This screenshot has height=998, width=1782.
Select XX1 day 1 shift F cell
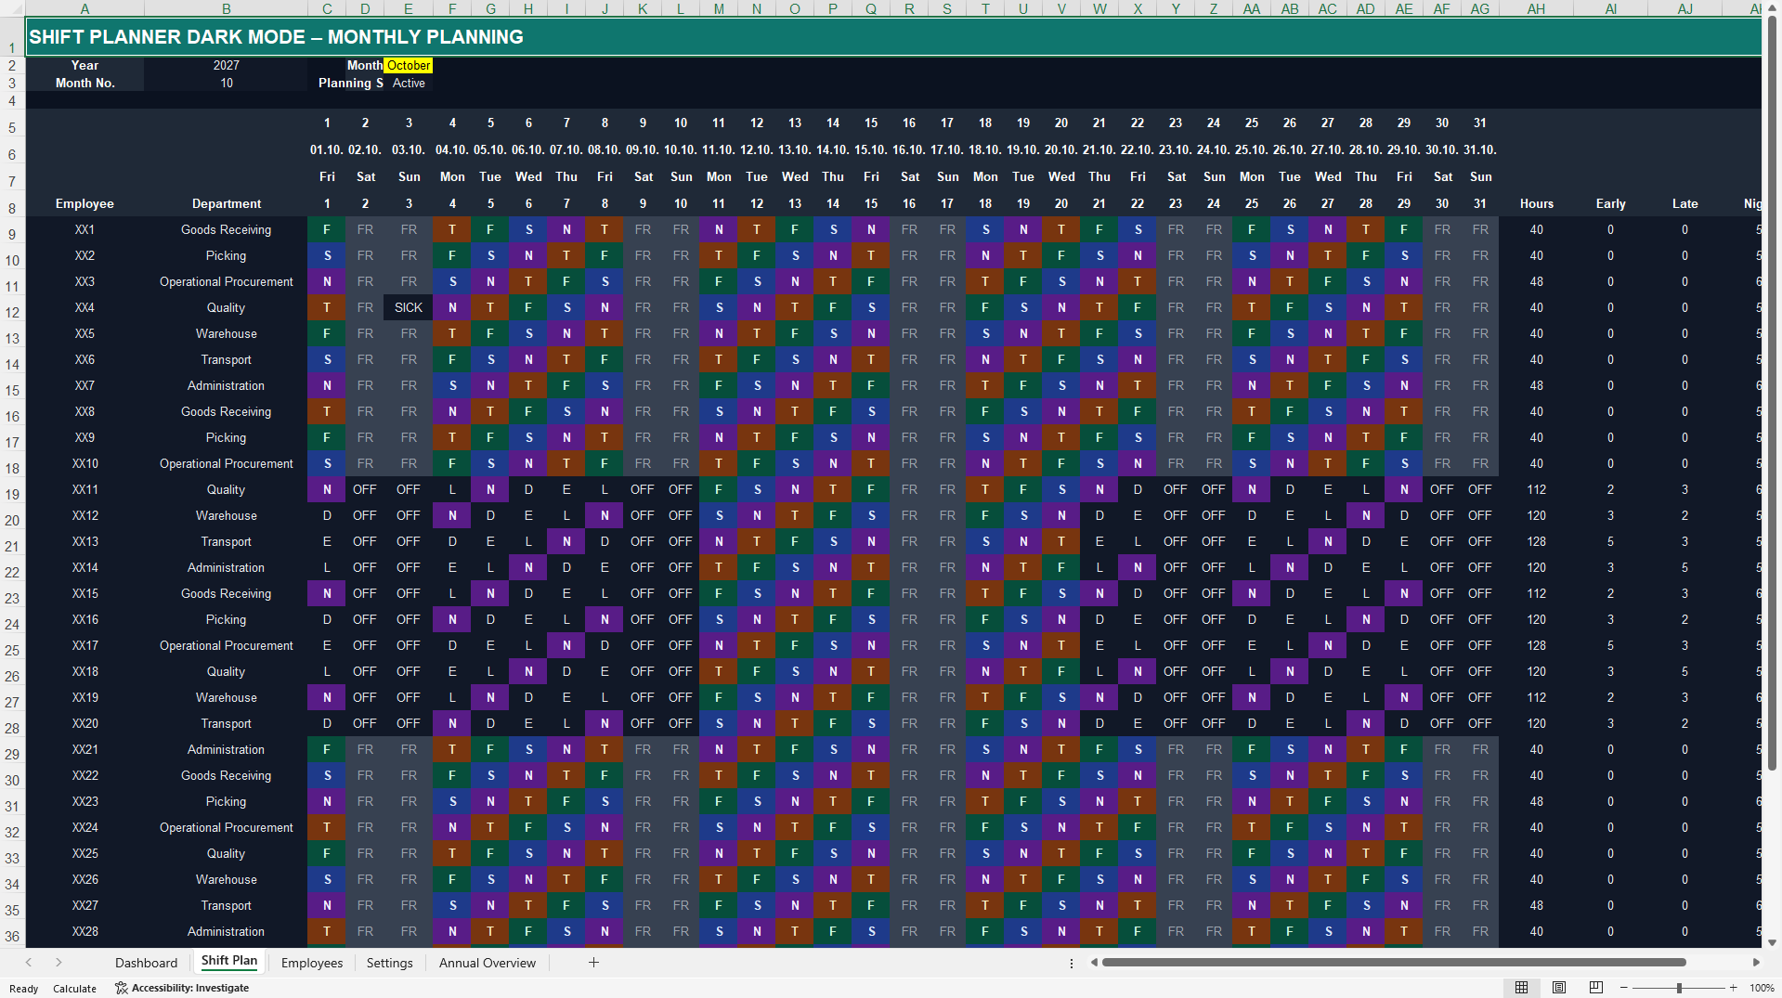(327, 229)
